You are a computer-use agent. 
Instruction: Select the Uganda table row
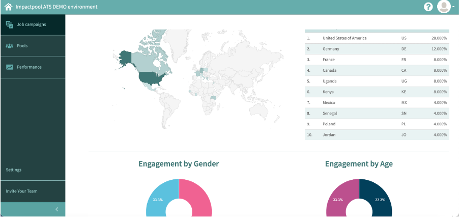coord(377,81)
